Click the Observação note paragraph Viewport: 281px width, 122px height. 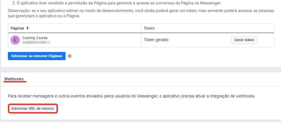point(140,13)
